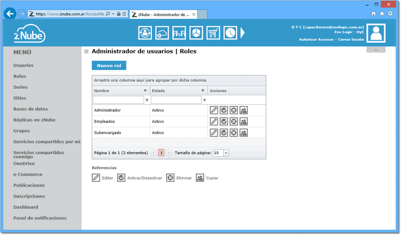
Task: Open OneDrive in the menu
Action: [x=24, y=164]
